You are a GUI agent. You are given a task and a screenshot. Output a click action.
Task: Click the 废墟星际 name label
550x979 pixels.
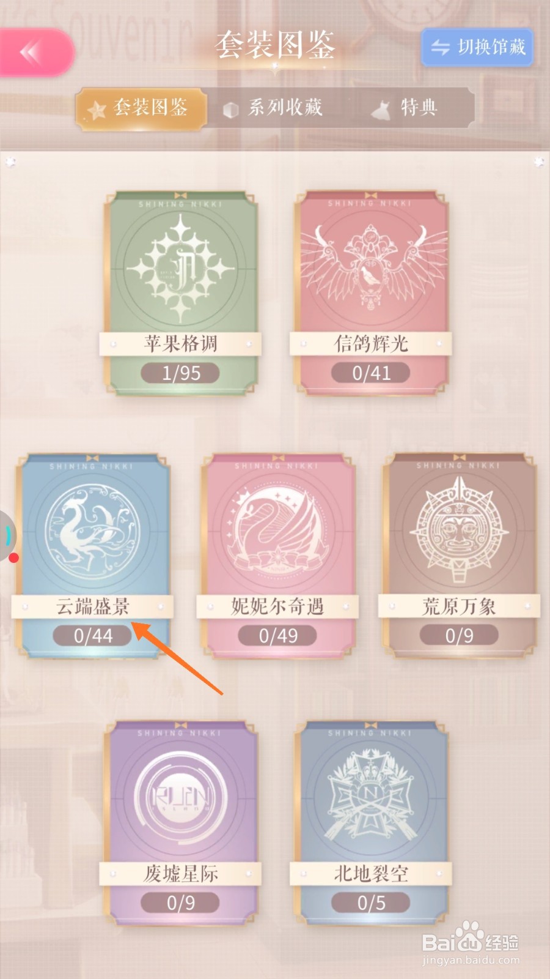coord(180,873)
